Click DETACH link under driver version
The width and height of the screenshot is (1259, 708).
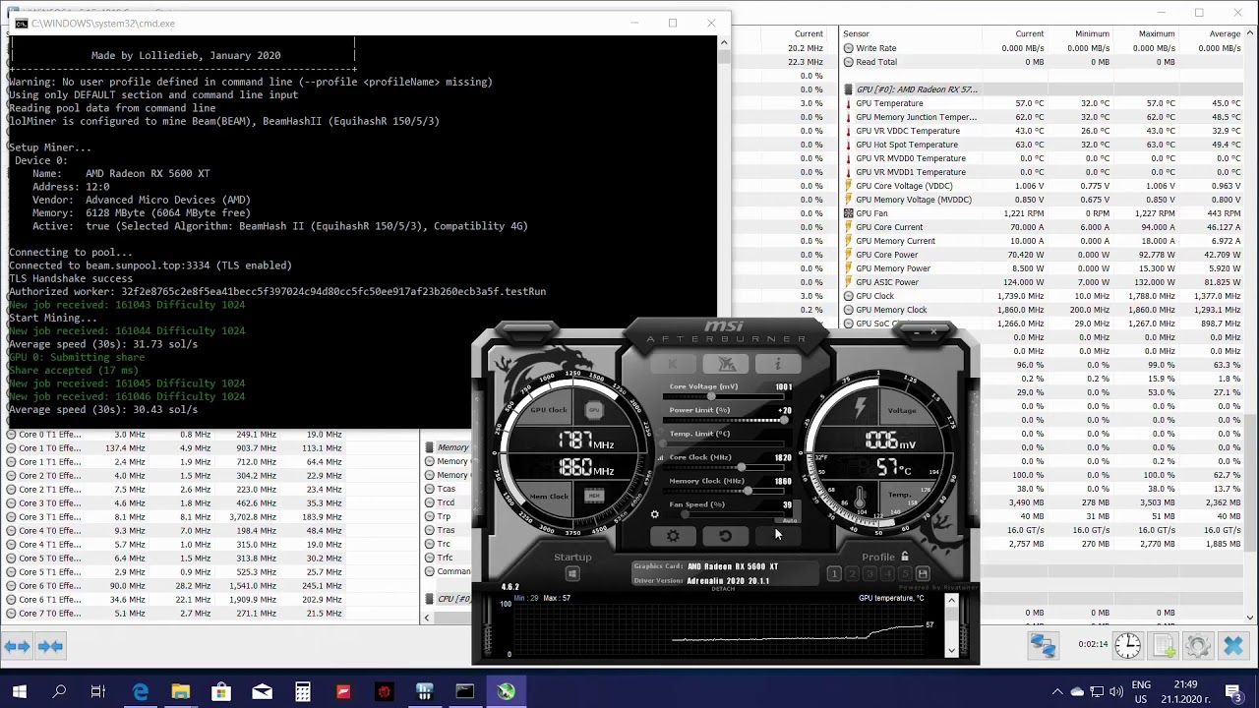723,589
